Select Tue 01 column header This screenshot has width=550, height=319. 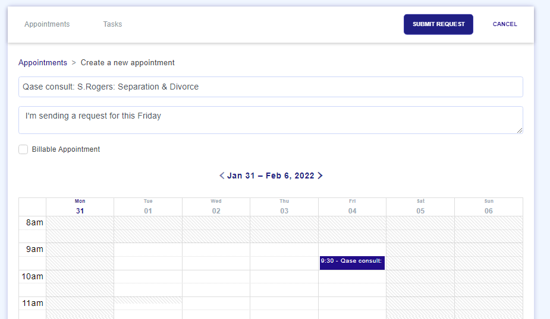point(148,207)
